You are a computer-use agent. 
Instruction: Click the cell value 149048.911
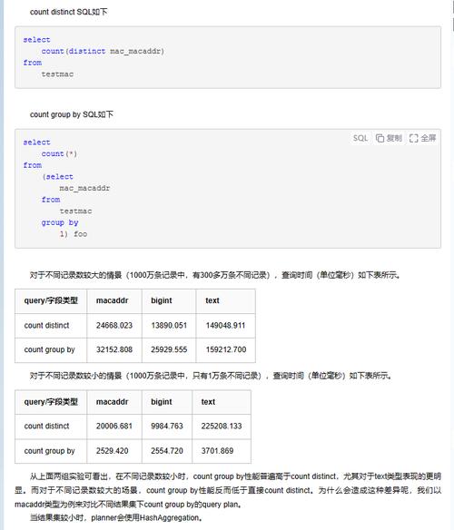point(225,325)
